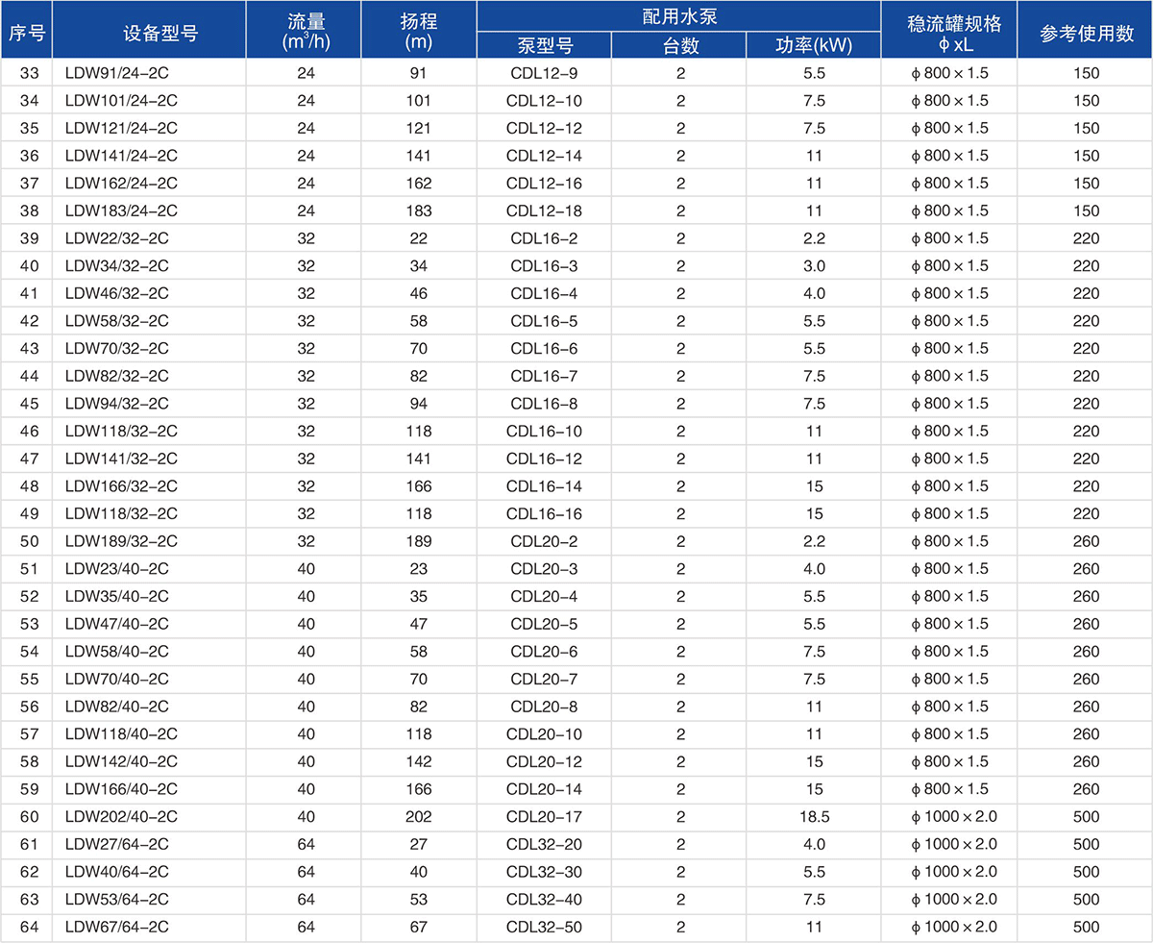Image resolution: width=1153 pixels, height=943 pixels.
Task: Click device model LDW46/32-2C
Action: tap(117, 293)
